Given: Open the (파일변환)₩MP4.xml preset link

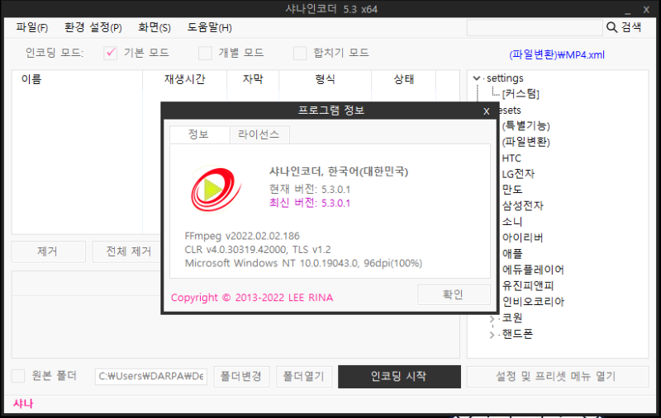Looking at the screenshot, I should pos(556,54).
